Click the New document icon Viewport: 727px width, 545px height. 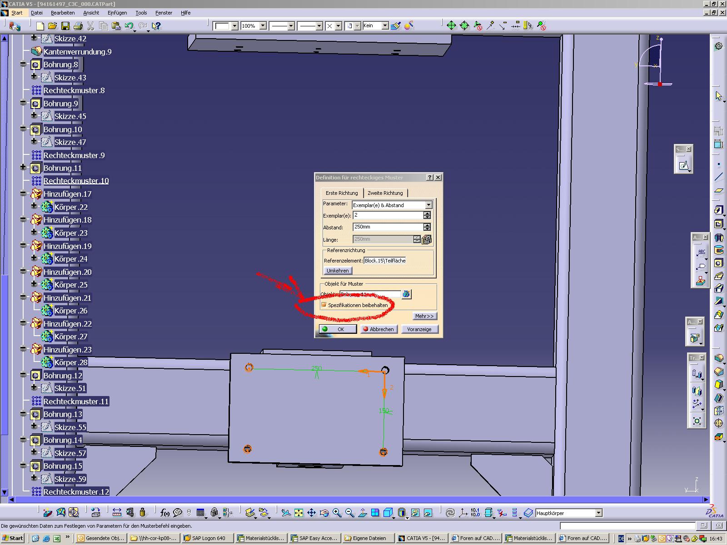(40, 26)
